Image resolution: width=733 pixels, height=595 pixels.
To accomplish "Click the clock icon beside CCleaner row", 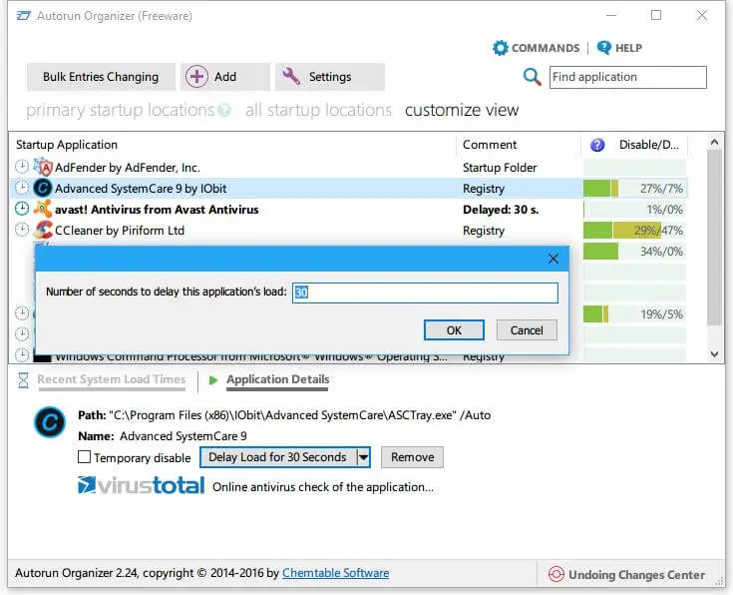I will coord(22,230).
